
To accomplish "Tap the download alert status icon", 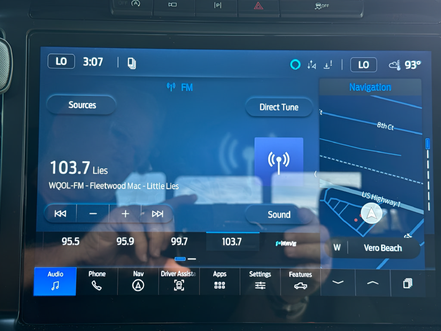I will coord(328,65).
